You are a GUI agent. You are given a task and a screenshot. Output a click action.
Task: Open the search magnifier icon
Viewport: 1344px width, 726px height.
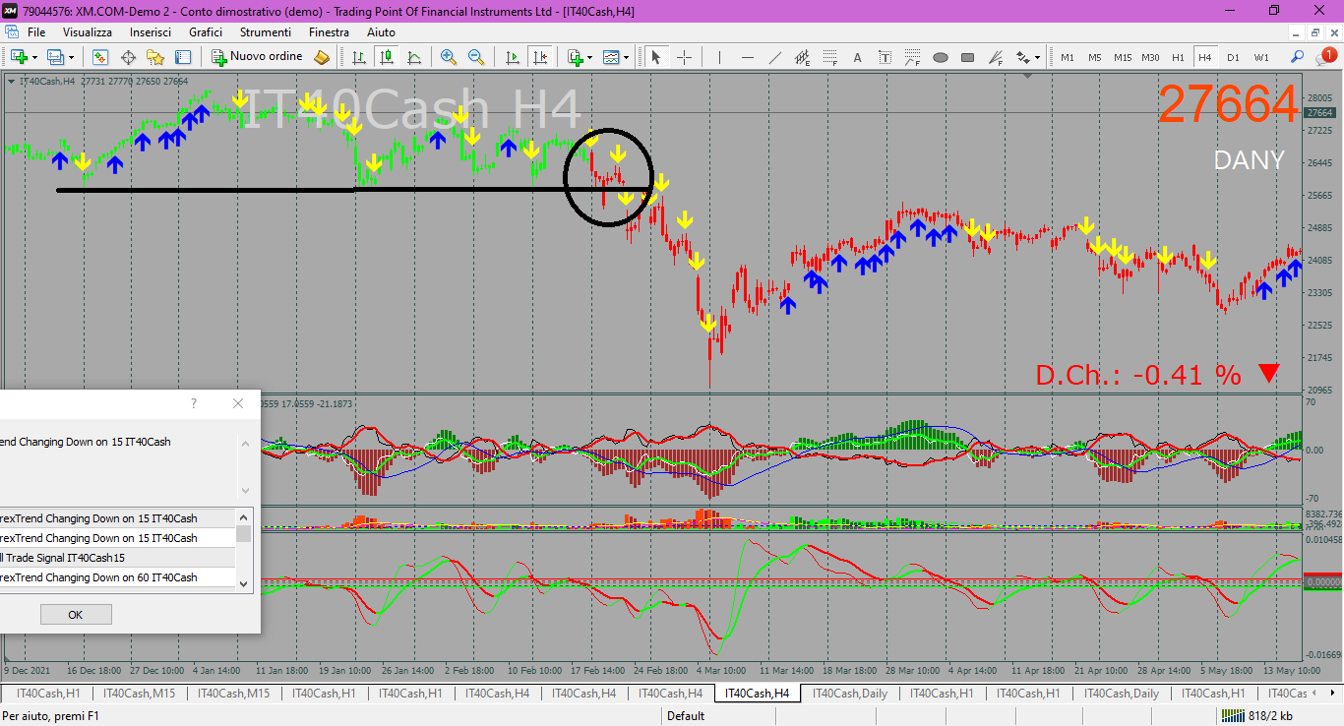(1298, 57)
